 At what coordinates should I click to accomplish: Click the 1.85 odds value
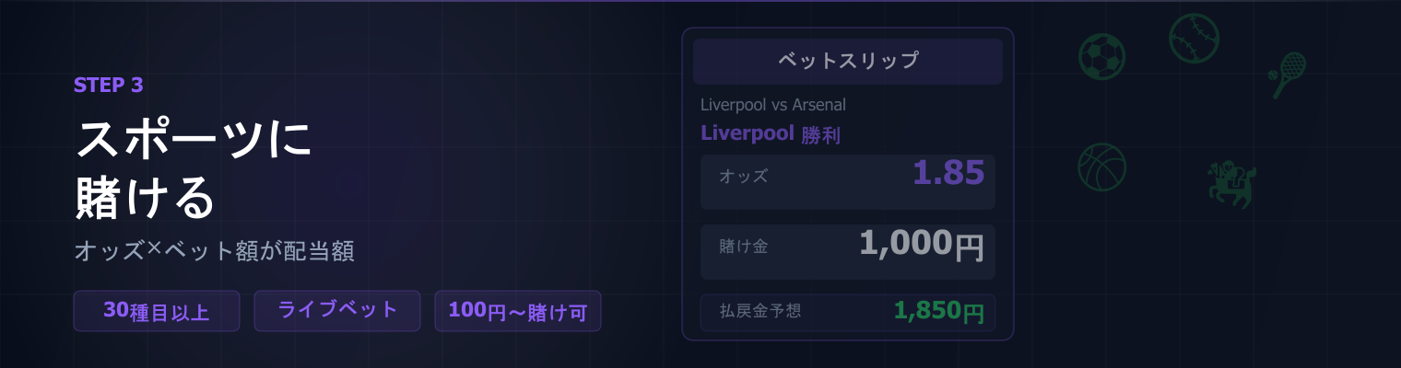948,173
